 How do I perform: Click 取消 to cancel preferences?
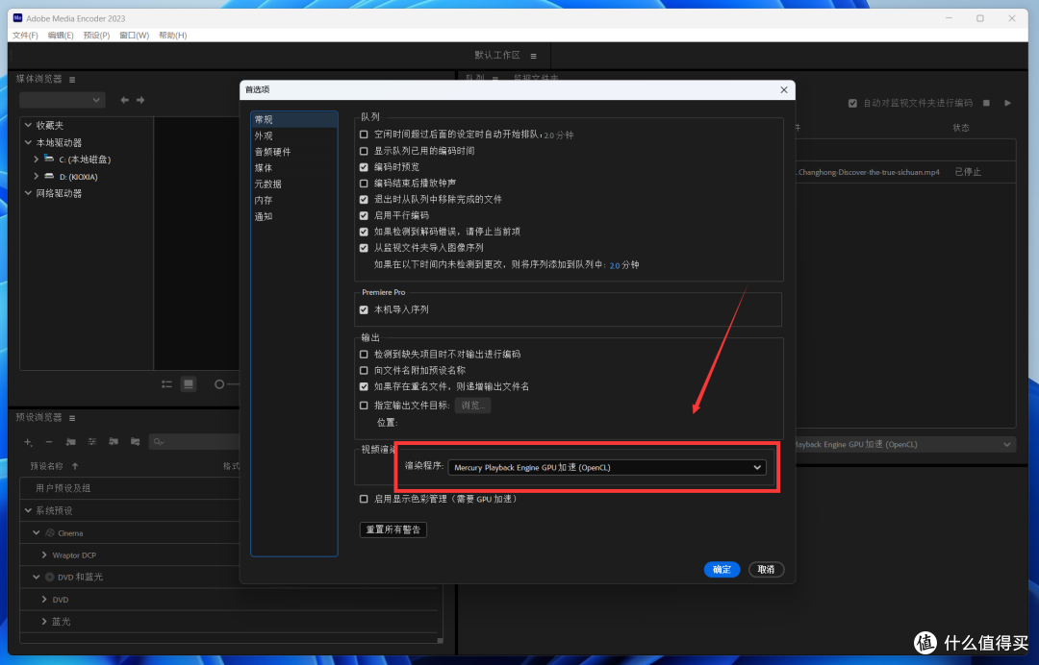(x=766, y=569)
